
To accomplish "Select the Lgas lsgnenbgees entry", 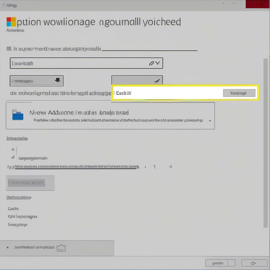I will (x=23, y=216).
